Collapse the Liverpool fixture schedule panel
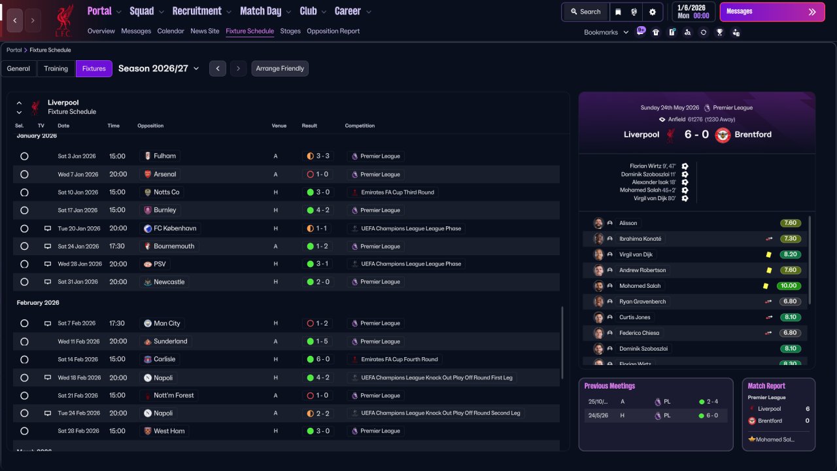This screenshot has height=471, width=837. pos(19,103)
